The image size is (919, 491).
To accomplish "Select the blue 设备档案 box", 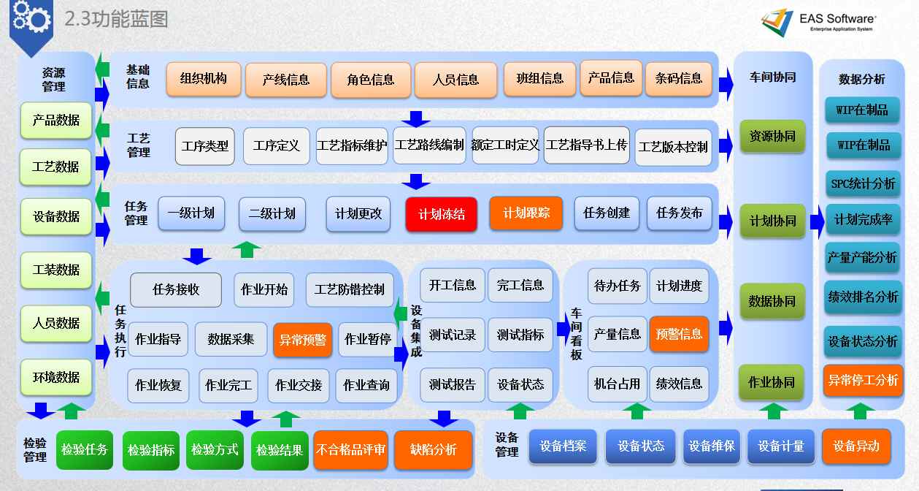I will pos(563,446).
